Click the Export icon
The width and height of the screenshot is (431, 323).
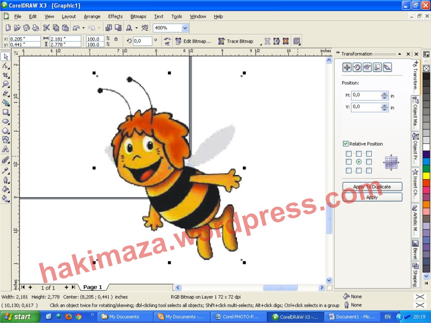pyautogui.click(x=118, y=28)
